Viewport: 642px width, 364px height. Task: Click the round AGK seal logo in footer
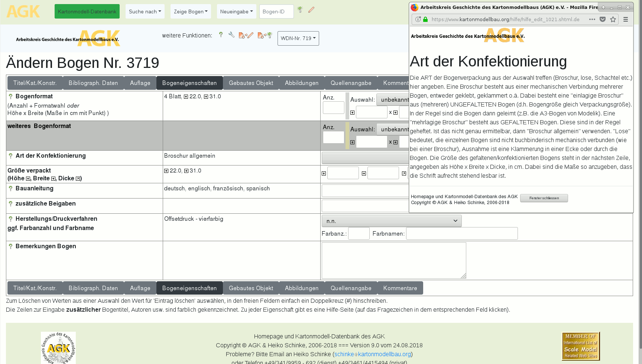(x=58, y=348)
